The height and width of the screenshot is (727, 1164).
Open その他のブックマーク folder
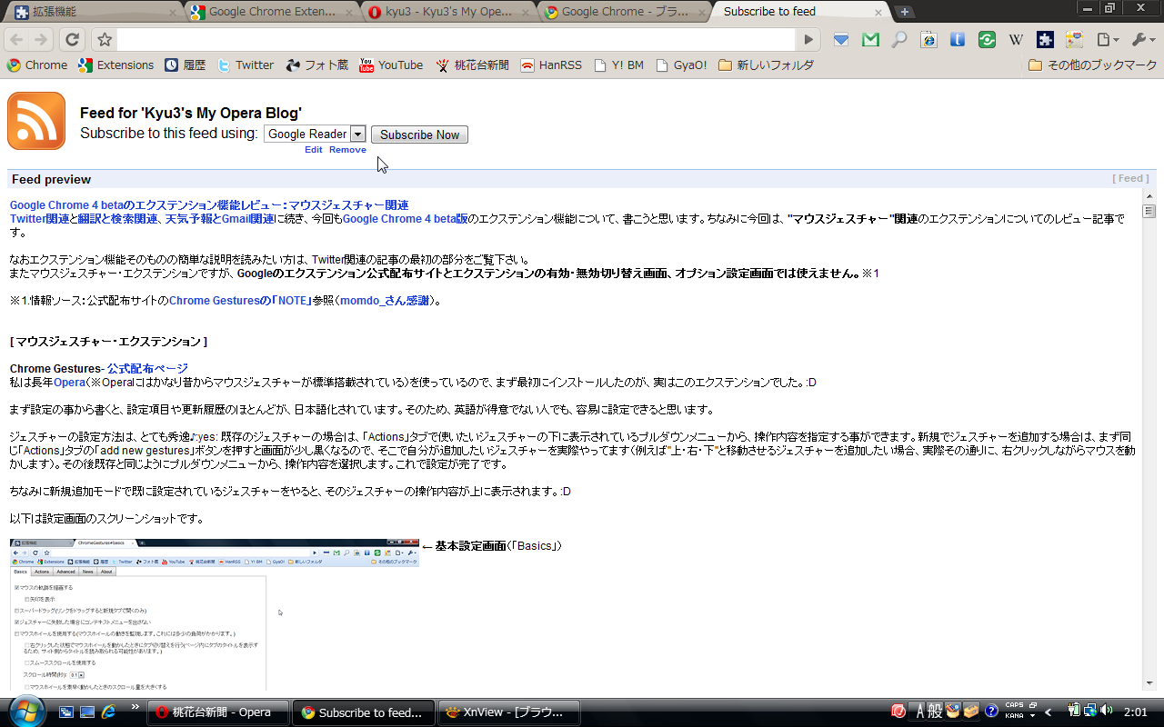(1092, 65)
